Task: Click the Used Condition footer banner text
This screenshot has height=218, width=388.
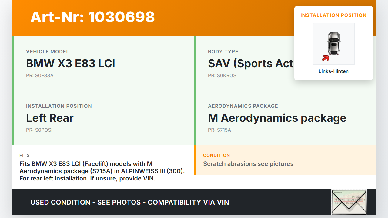Action: (130, 202)
